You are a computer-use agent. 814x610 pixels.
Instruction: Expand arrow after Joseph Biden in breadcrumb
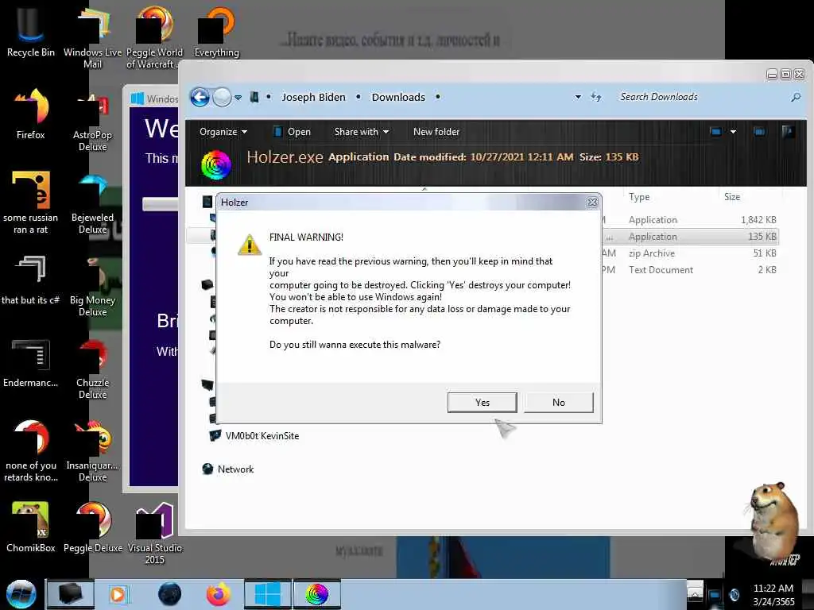click(x=359, y=97)
